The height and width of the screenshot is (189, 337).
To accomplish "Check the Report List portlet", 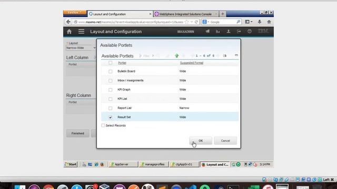I will click(110, 108).
